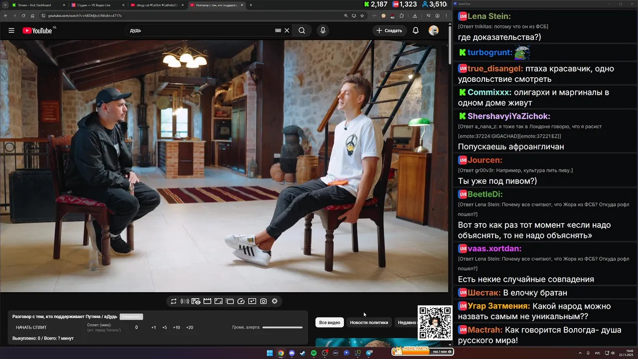Start voice search with the microphone

click(323, 30)
